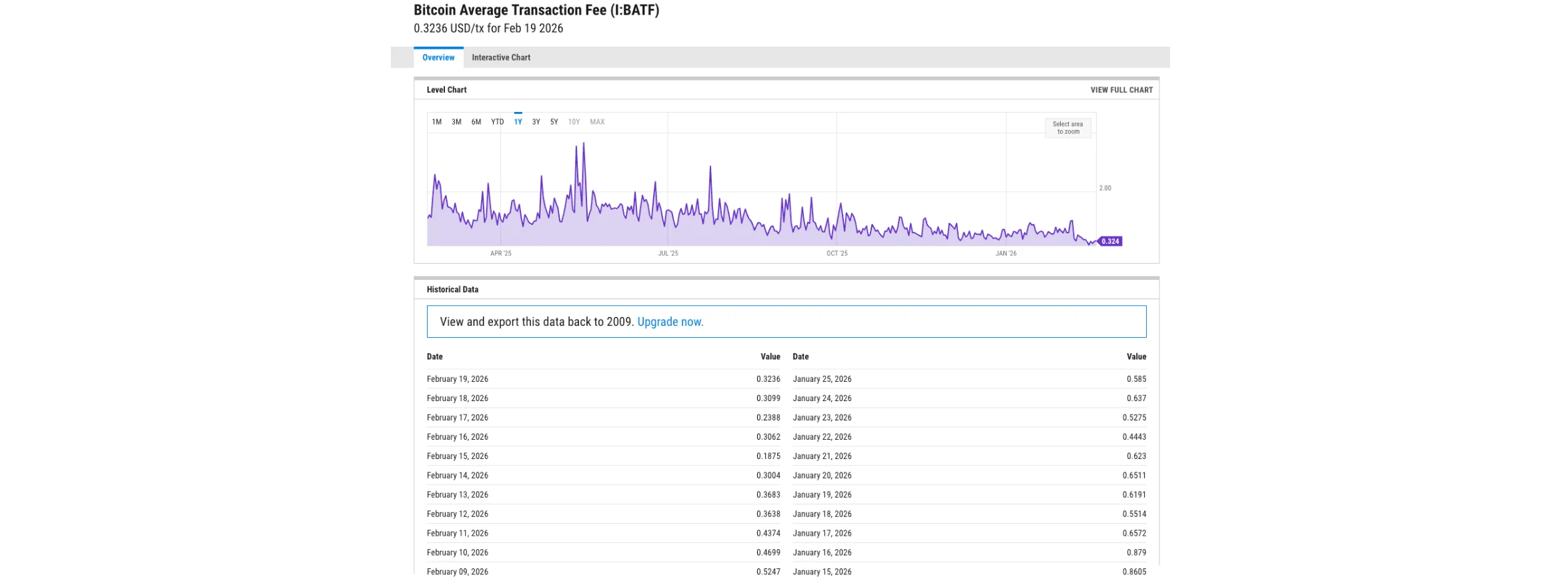Choose the 6M time range
Image resolution: width=1561 pixels, height=577 pixels.
(476, 122)
